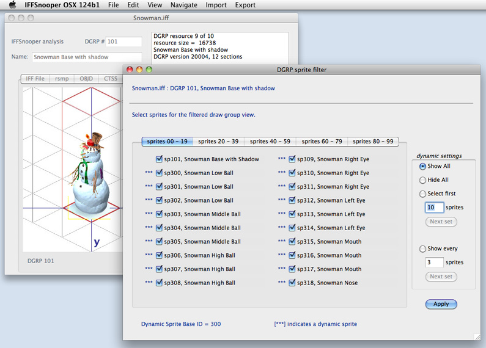The image size is (486, 348).
Task: Switch to sprites 40 - 59 tab
Action: click(270, 142)
